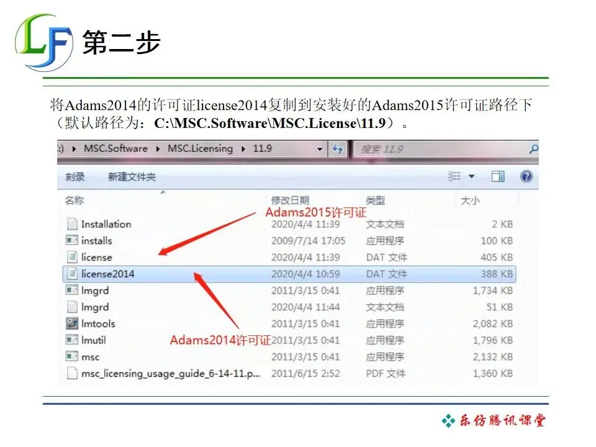Expand arrow after MSC.Software in path
Screen dimensions: 596x447
[x=158, y=149]
